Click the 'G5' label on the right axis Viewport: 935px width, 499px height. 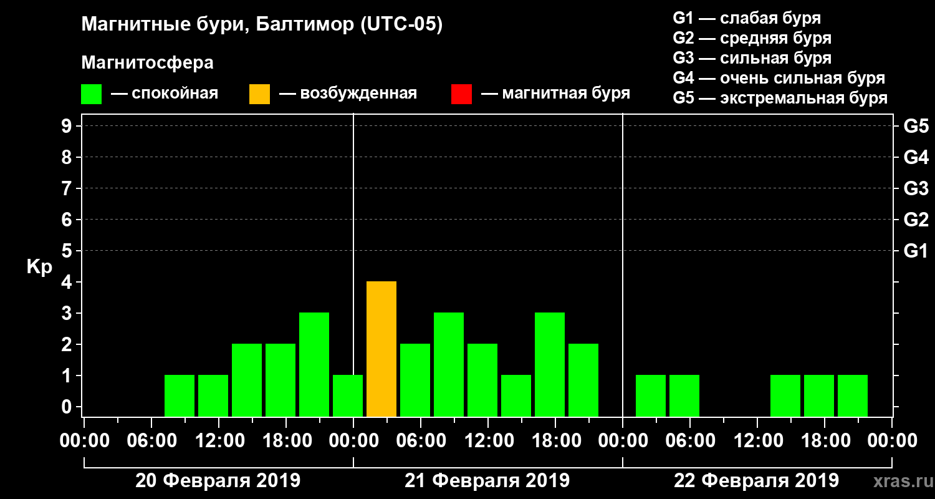pos(916,126)
